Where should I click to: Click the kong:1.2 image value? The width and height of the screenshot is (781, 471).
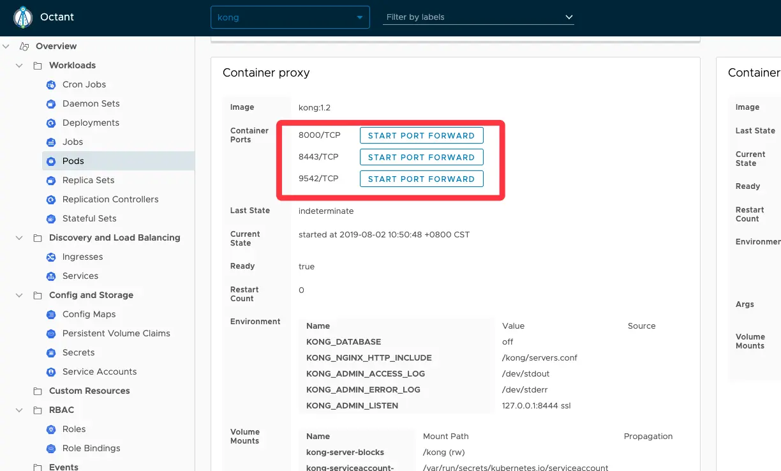pos(315,107)
